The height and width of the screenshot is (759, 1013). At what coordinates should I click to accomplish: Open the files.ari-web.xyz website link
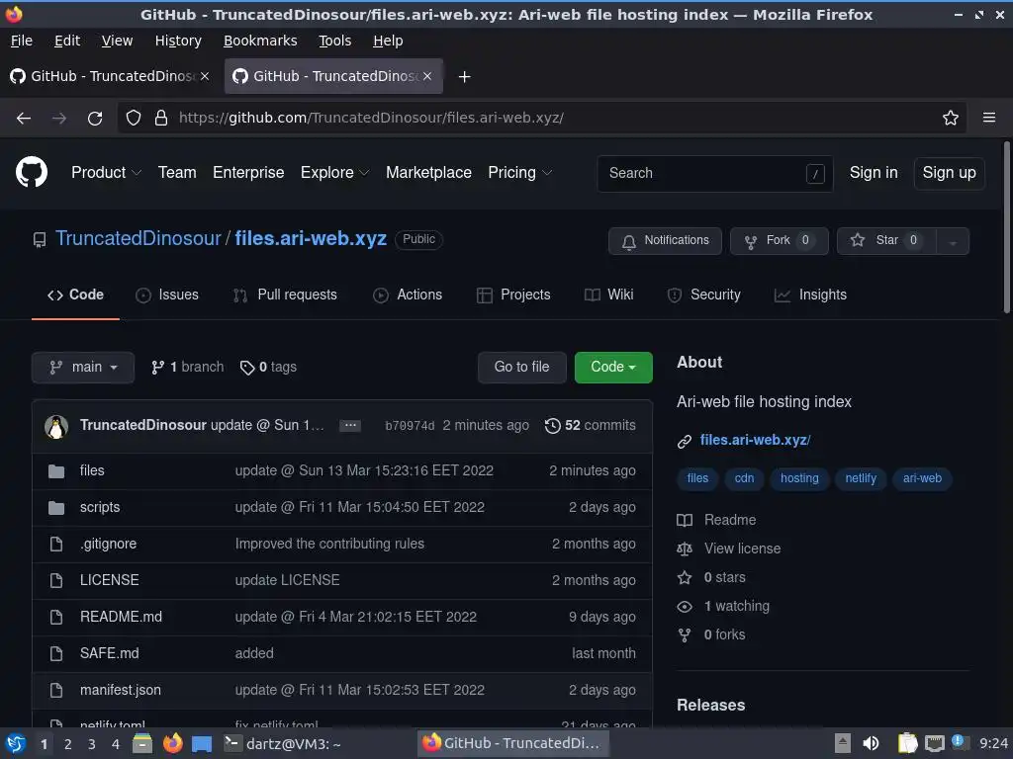click(755, 440)
